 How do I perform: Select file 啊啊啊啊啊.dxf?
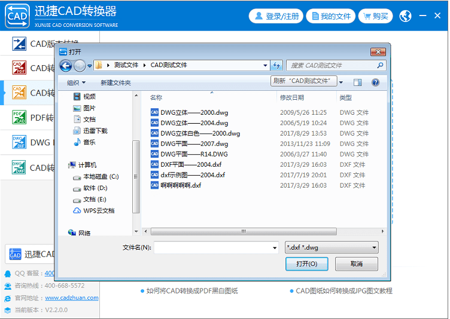pos(176,185)
